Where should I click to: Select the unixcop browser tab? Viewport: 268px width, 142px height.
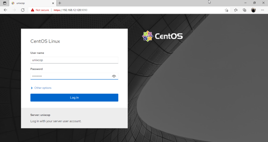click(x=33, y=3)
